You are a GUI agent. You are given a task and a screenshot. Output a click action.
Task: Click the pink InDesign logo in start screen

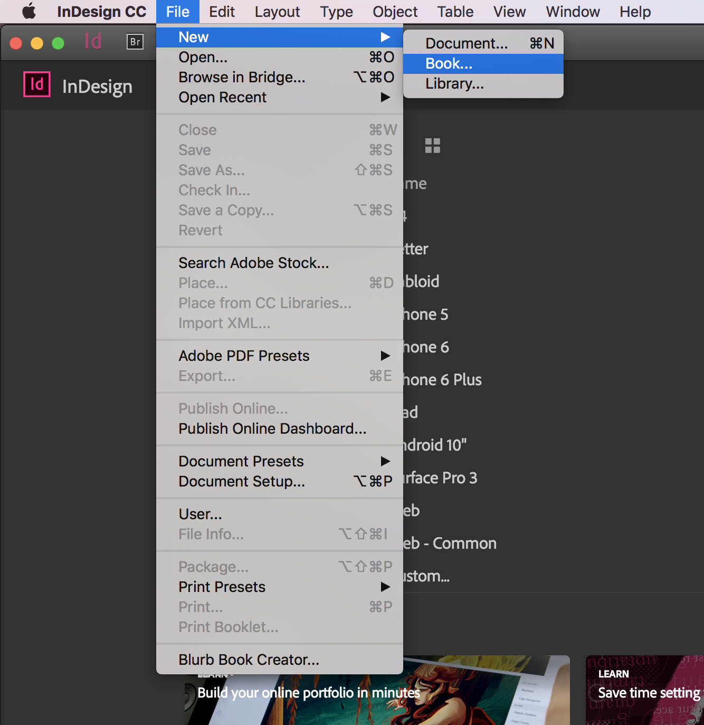click(37, 84)
